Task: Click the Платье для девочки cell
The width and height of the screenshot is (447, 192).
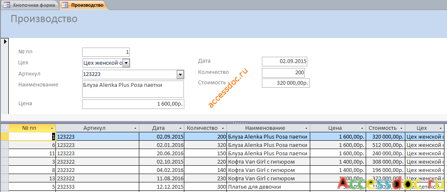Action: click(x=269, y=187)
